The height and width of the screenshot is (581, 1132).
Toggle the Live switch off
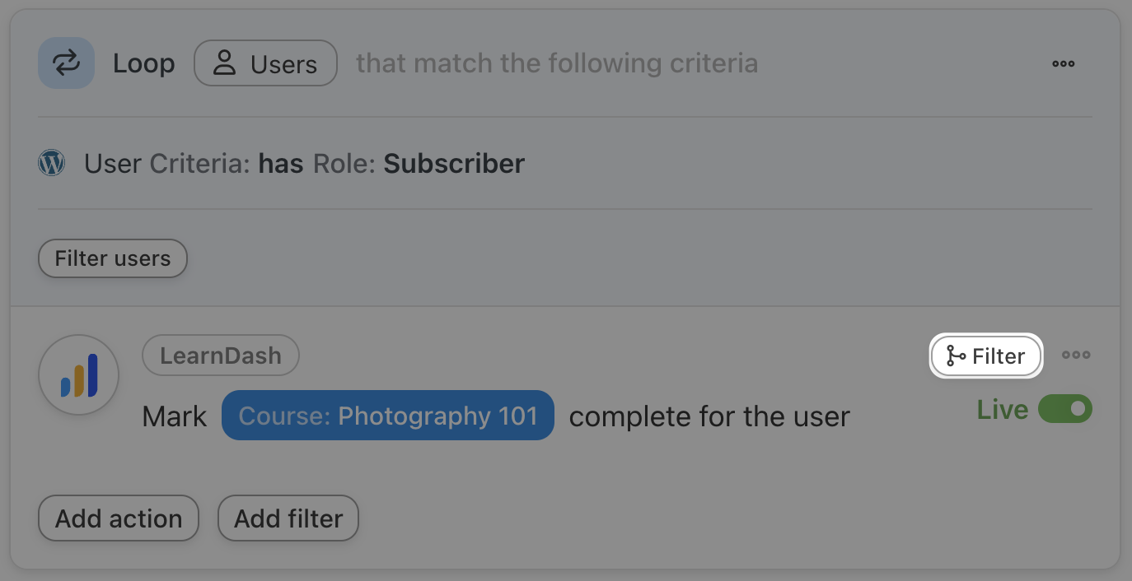click(1064, 409)
